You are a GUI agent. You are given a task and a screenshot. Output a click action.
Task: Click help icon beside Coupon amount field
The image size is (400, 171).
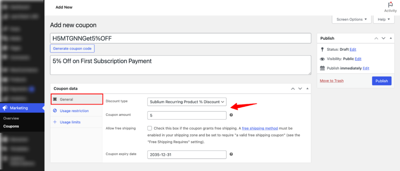point(231,115)
